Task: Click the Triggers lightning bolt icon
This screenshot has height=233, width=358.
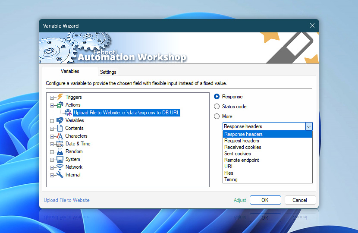Action: (x=60, y=97)
